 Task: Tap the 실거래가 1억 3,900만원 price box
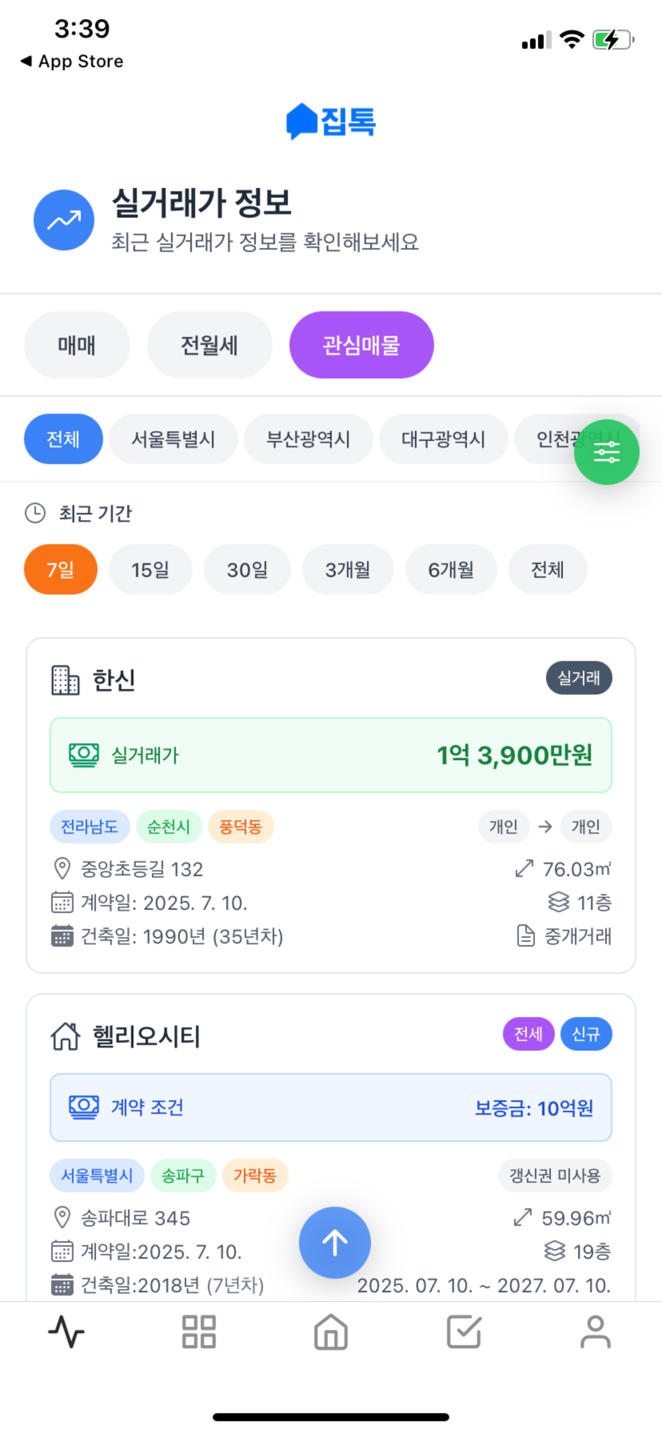[x=331, y=754]
